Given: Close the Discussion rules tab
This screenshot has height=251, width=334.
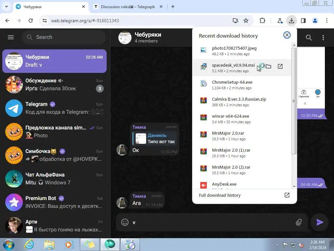Looking at the screenshot, I should [161, 7].
